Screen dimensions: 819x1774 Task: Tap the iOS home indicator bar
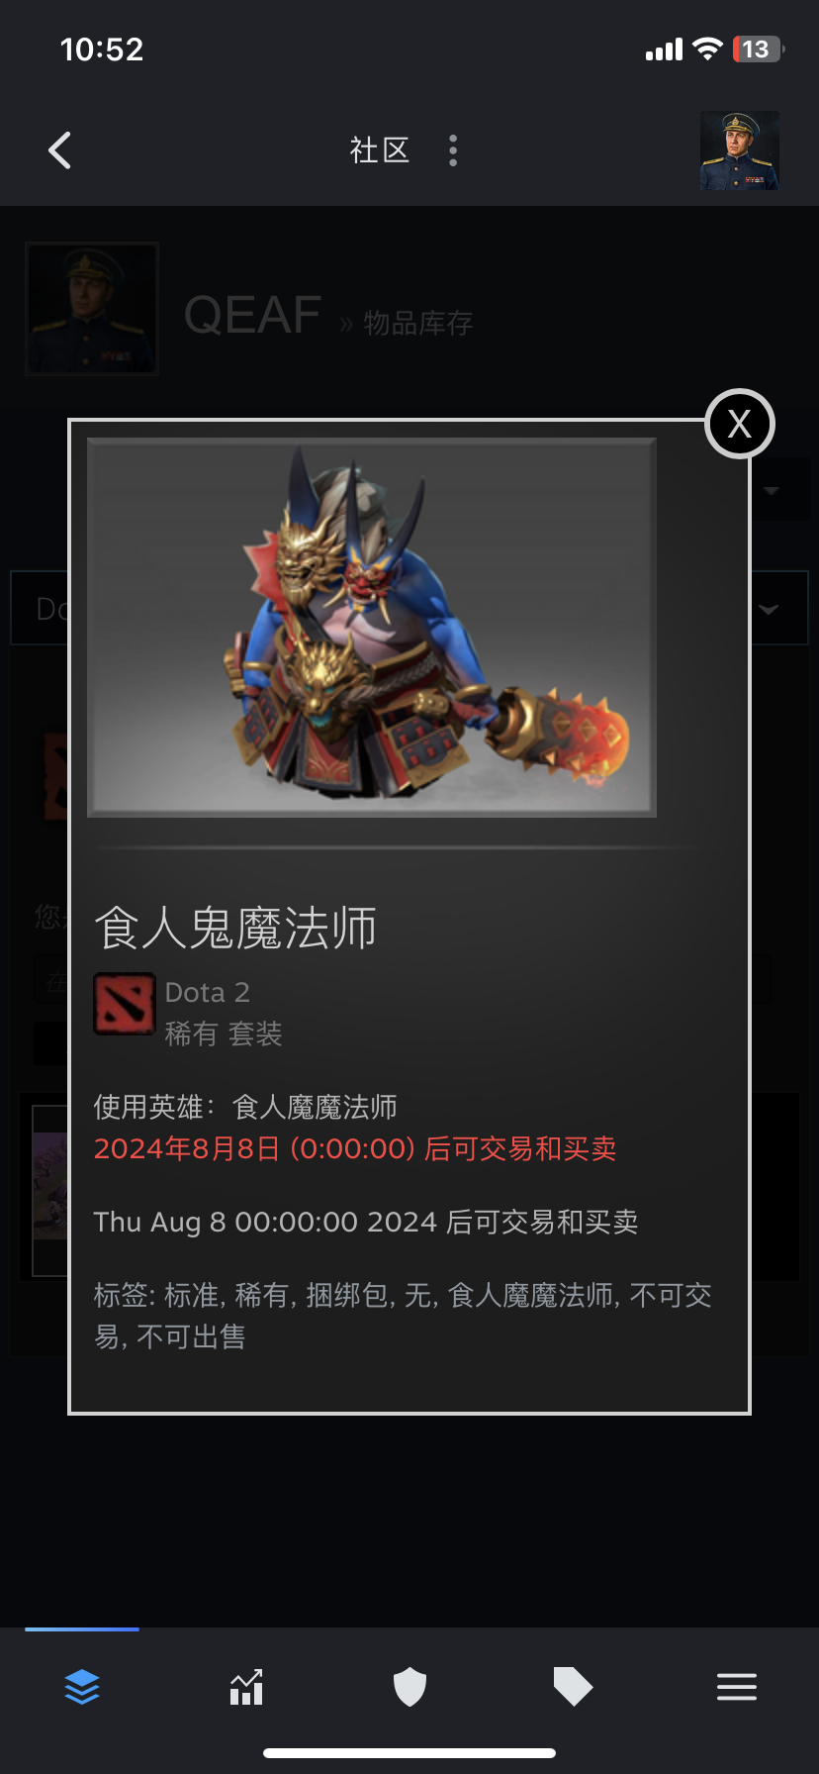[x=409, y=1753]
